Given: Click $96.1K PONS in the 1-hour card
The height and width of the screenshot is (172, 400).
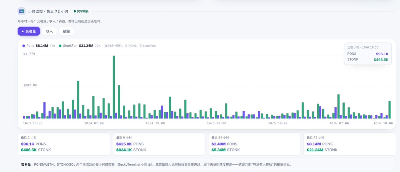Looking at the screenshot, I should (x=33, y=144).
